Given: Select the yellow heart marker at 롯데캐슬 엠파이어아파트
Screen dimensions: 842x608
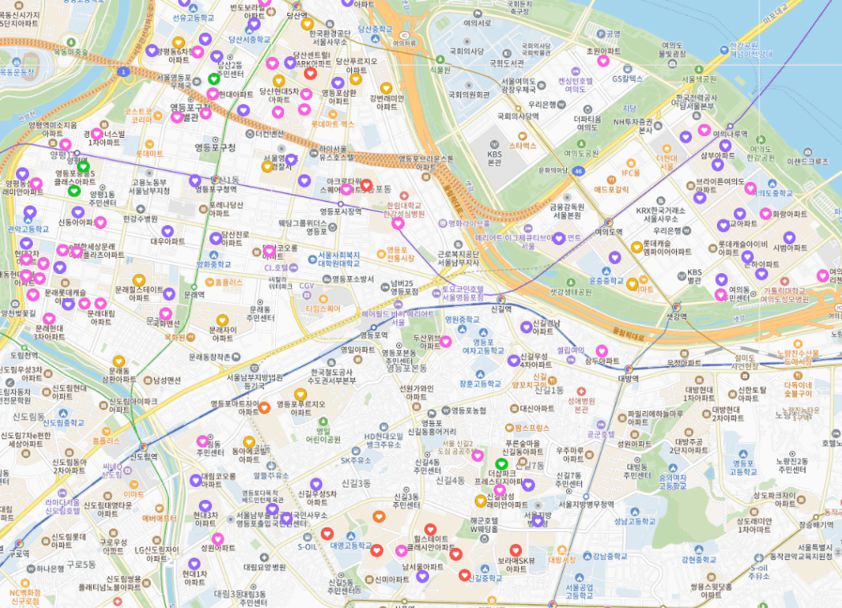Looking at the screenshot, I should pyautogui.click(x=637, y=247).
